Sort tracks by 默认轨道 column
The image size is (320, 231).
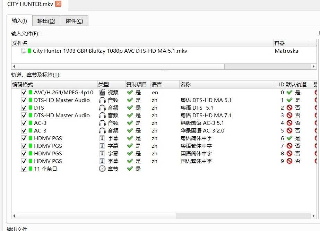(x=299, y=84)
